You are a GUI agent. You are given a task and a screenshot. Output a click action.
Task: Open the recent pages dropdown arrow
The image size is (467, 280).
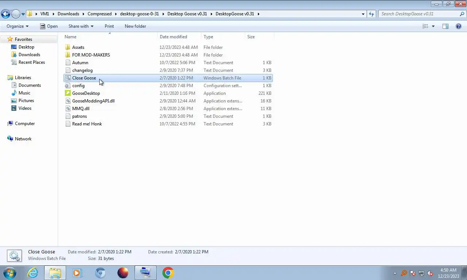click(23, 14)
